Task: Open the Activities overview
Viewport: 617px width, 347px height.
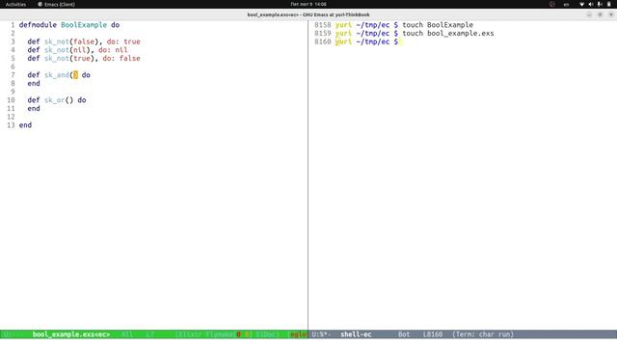Action: coord(15,4)
